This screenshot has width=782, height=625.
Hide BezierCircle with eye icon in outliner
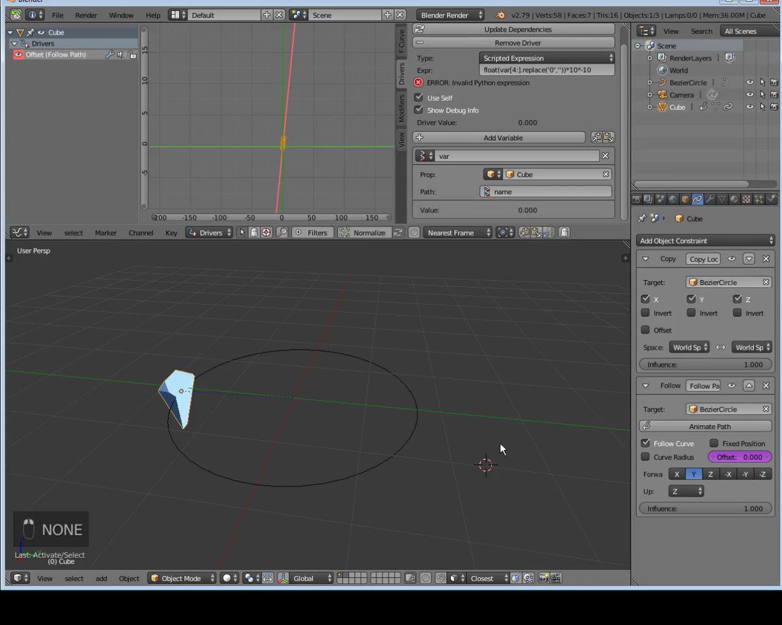click(749, 83)
